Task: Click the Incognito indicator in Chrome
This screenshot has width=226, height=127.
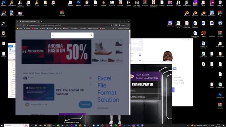Action: (122, 25)
